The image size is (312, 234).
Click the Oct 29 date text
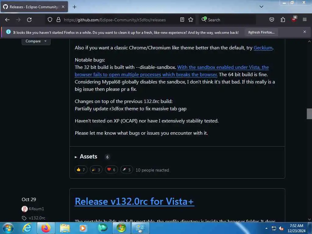click(29, 199)
